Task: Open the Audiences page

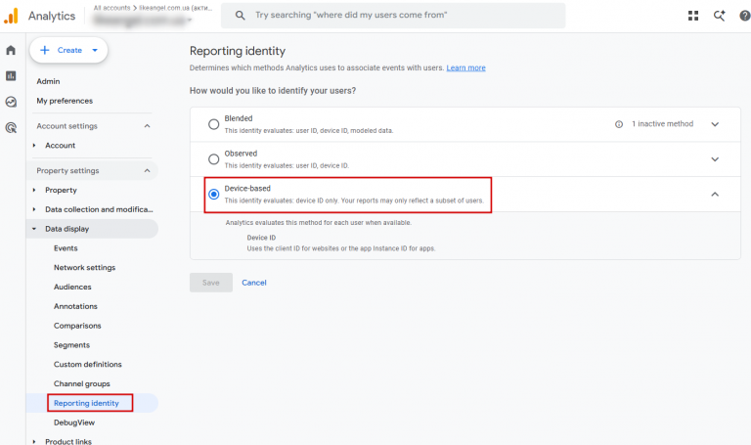Action: click(72, 287)
